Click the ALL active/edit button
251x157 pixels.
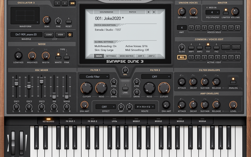pos(182,57)
